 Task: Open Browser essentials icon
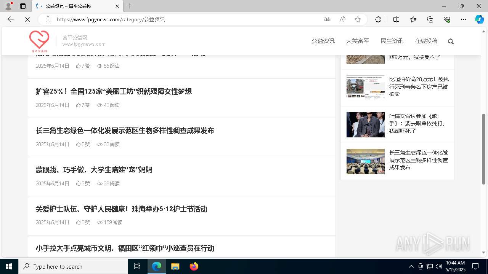tap(447, 19)
